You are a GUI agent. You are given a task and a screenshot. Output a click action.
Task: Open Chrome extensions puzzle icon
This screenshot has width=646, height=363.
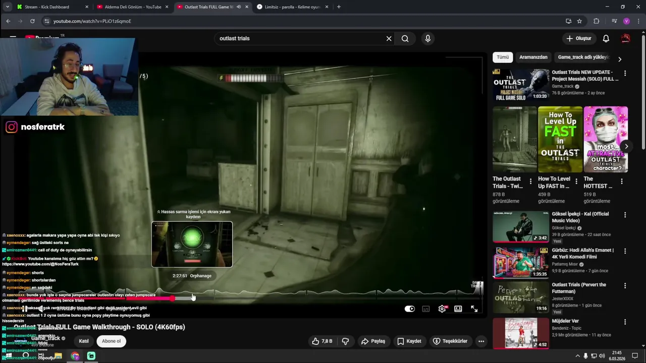click(597, 21)
